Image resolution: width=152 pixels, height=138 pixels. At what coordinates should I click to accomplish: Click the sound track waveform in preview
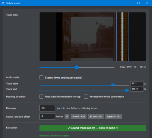pos(122,37)
